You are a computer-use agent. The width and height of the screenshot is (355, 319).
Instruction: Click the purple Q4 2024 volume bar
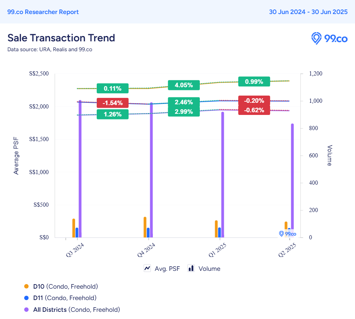pos(151,170)
